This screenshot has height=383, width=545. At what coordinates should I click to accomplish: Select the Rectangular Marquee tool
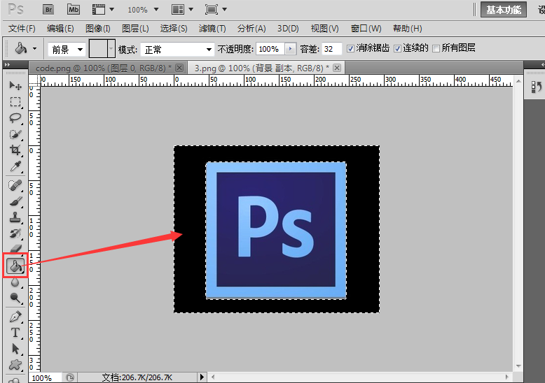pyautogui.click(x=15, y=101)
